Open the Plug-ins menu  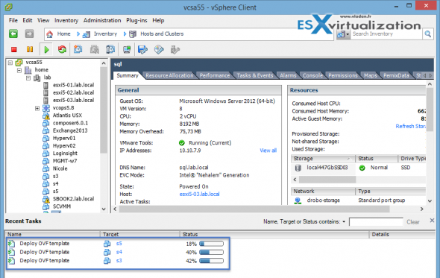(x=136, y=20)
